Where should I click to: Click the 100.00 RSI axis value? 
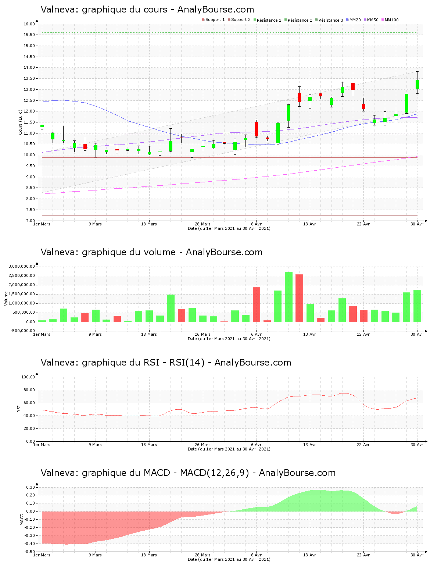click(28, 377)
